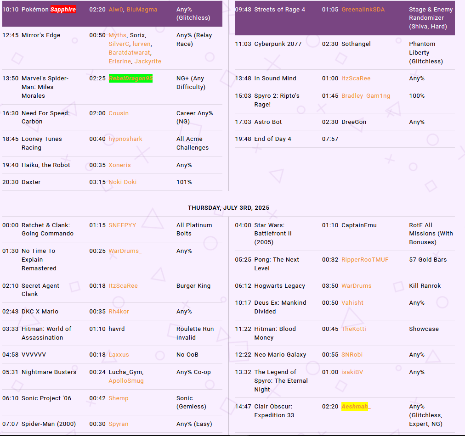465x436 pixels.
Task: Select the Pokémon Sapphire game title
Action: [x=49, y=10]
